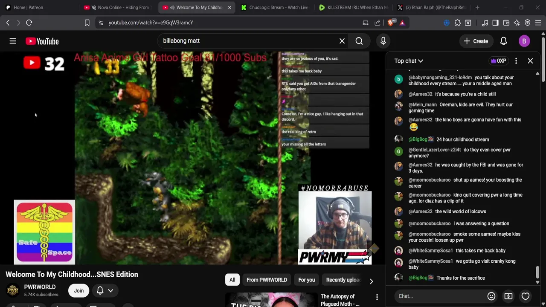This screenshot has width=546, height=307.
Task: Select Recently uploaded filter chip
Action: 343,280
